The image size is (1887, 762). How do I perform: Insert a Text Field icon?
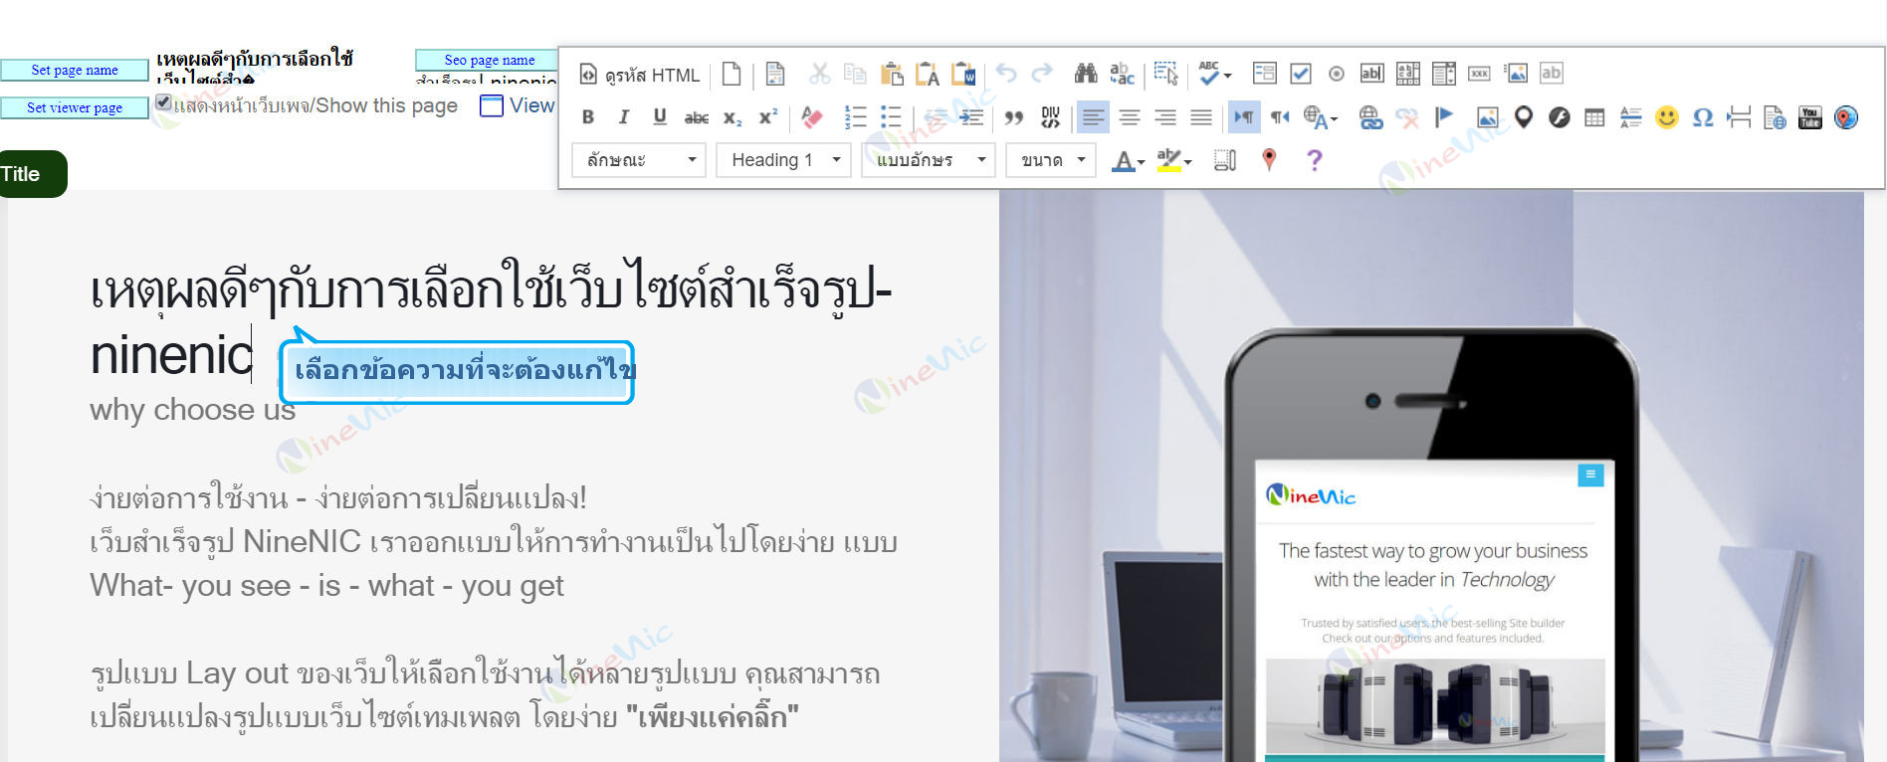1371,74
